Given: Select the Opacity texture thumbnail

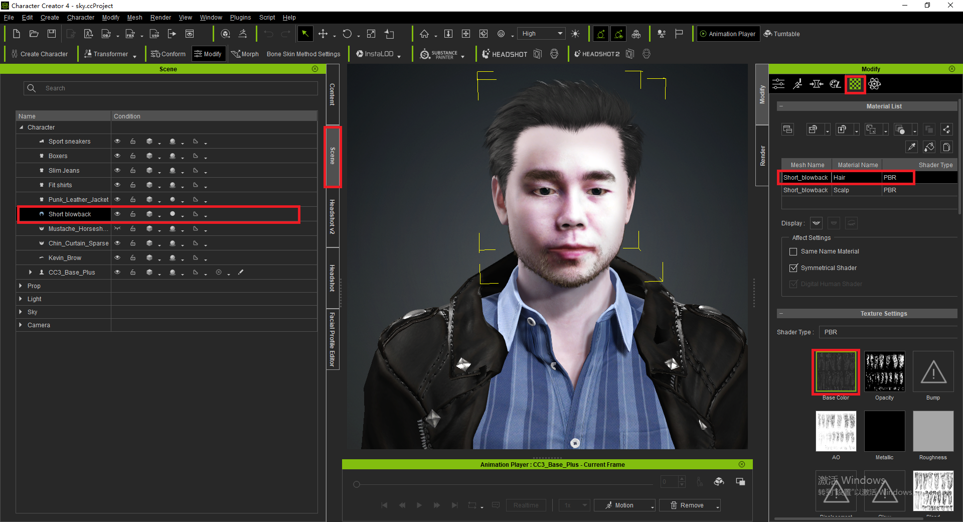Looking at the screenshot, I should click(884, 371).
